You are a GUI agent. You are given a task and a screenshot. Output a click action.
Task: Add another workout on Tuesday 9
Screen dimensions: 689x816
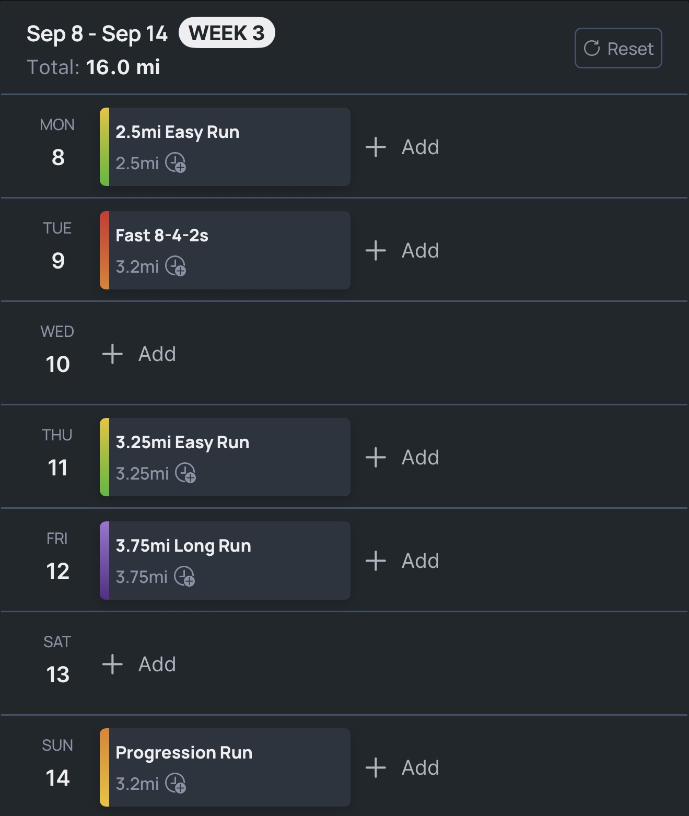click(402, 251)
